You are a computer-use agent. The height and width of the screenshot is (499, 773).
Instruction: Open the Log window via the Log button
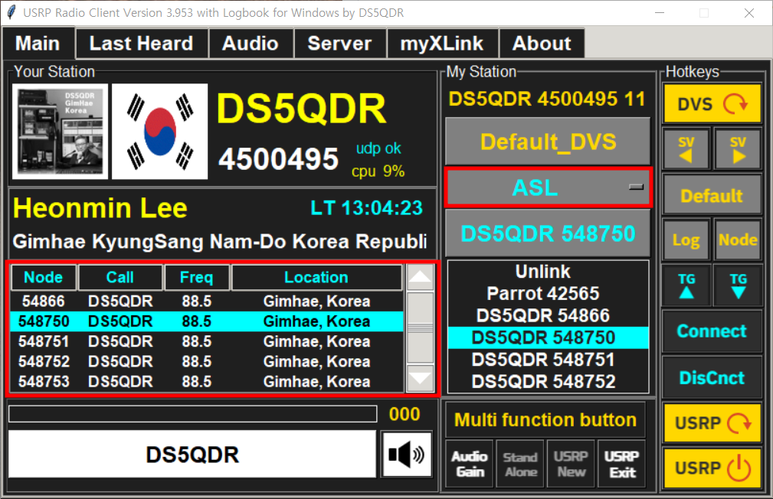686,240
